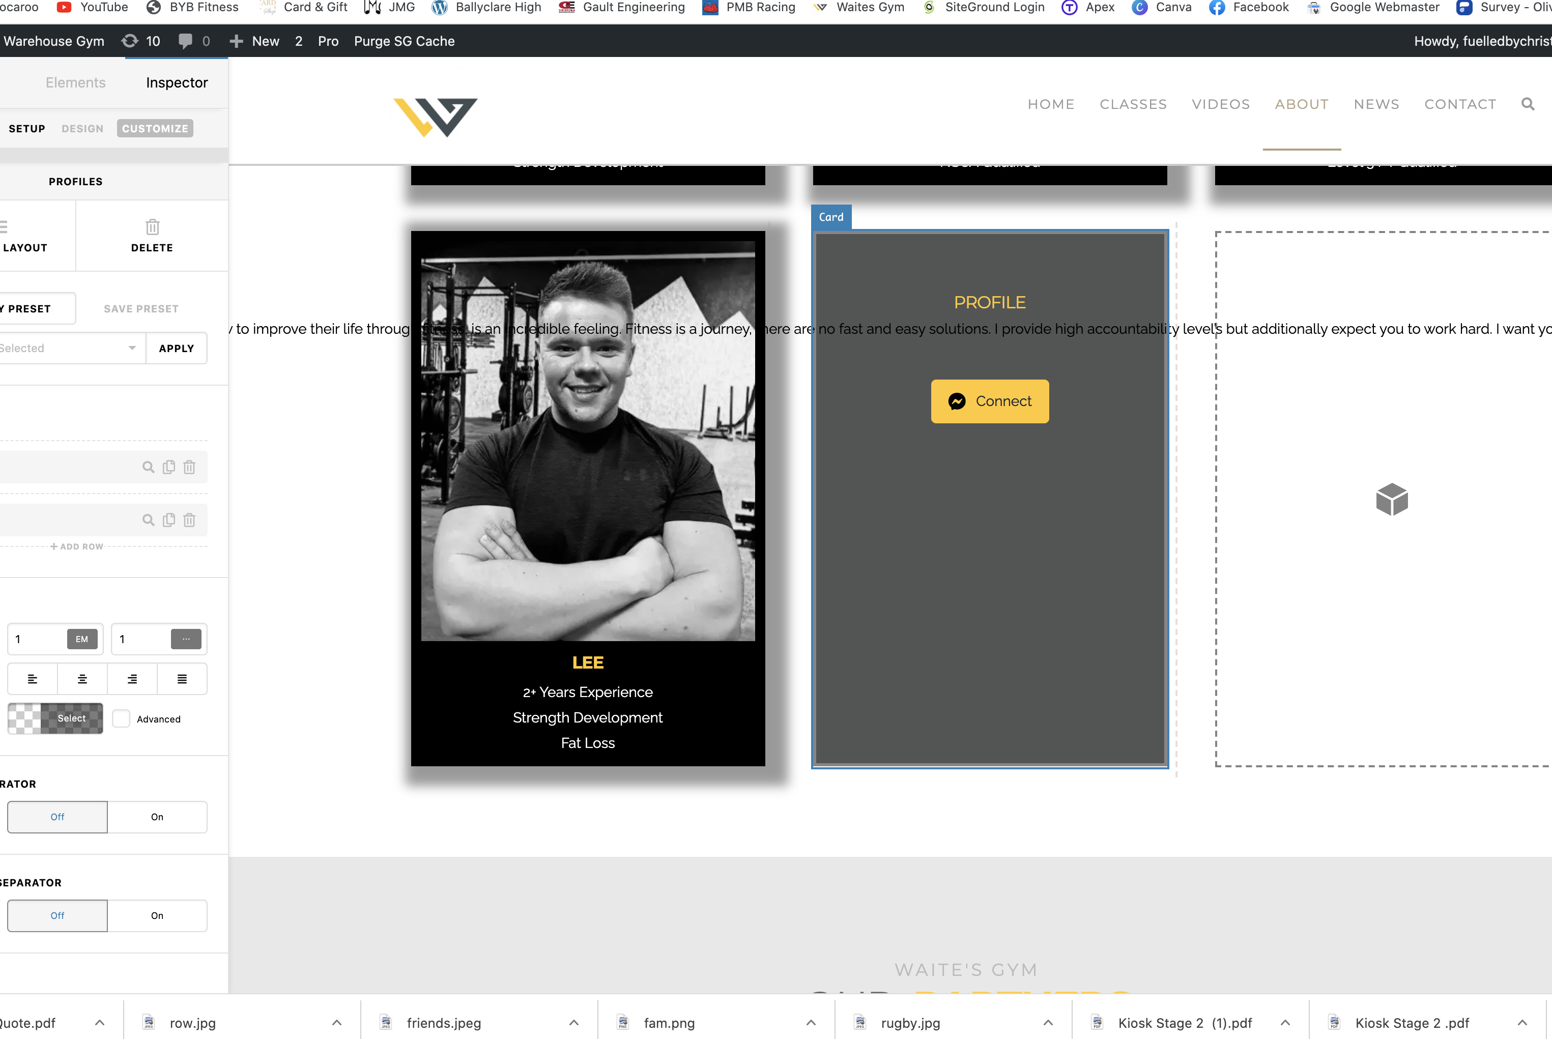The width and height of the screenshot is (1552, 1039).
Task: Click the yellow Connect button
Action: click(x=990, y=401)
